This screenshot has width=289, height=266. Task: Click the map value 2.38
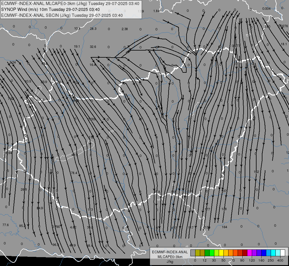125,29
